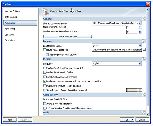Click the Display section info icon
Image resolution: width=153 pixels, height=126 pixels.
click(143, 59)
